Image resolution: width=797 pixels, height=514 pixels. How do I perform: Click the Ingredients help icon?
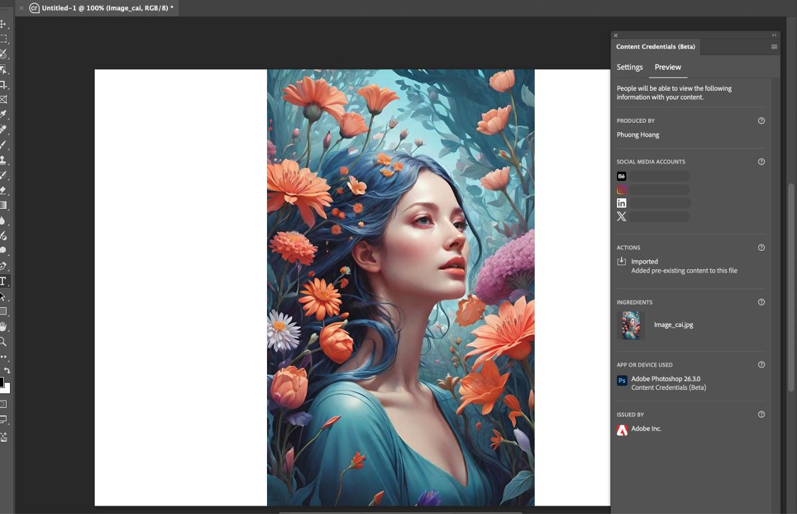(761, 302)
